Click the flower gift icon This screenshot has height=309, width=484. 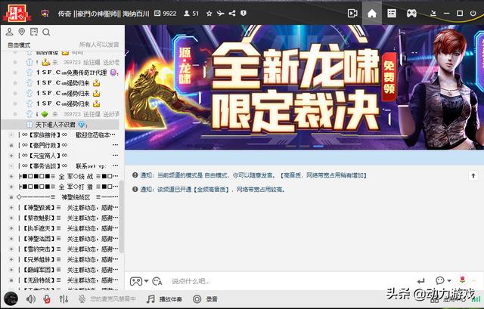462,280
